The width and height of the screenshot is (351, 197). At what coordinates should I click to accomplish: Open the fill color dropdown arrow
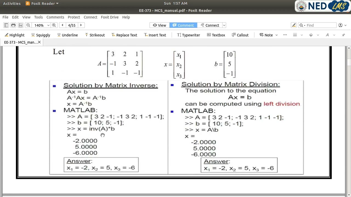click(x=318, y=35)
